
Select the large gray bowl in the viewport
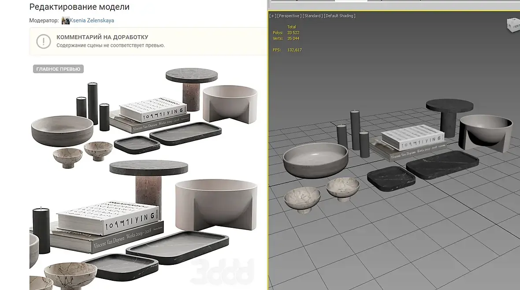[316, 160]
